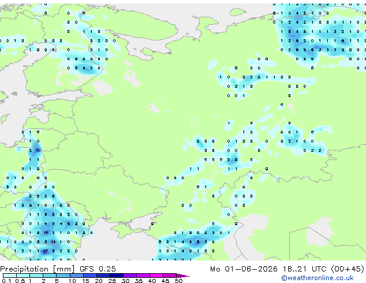Click the map precipitation value '14'
366x283 pixels.
[x=53, y=242]
